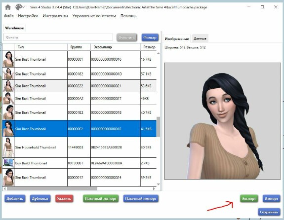Click horizontal scroll left arrow

coord(5,189)
